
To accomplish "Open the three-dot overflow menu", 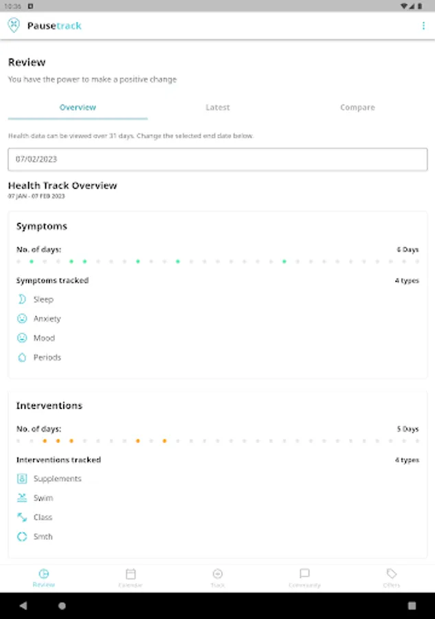I will pyautogui.click(x=423, y=26).
